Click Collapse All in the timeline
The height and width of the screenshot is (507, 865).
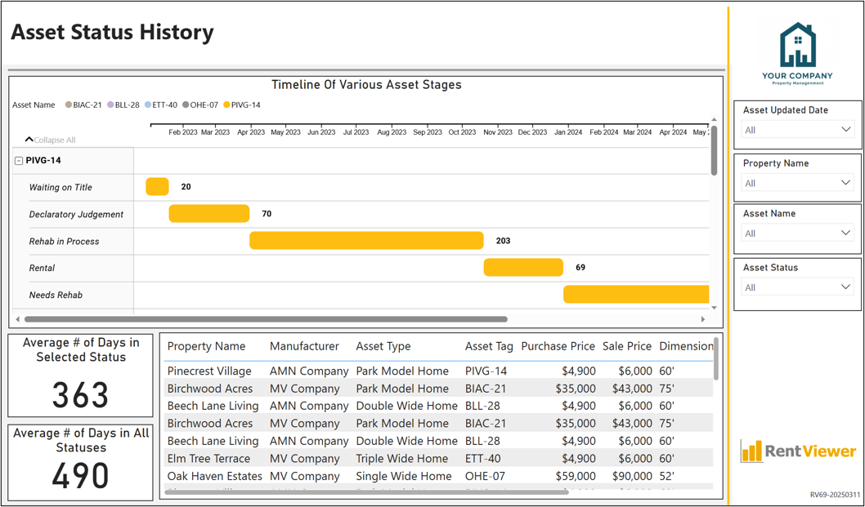50,140
